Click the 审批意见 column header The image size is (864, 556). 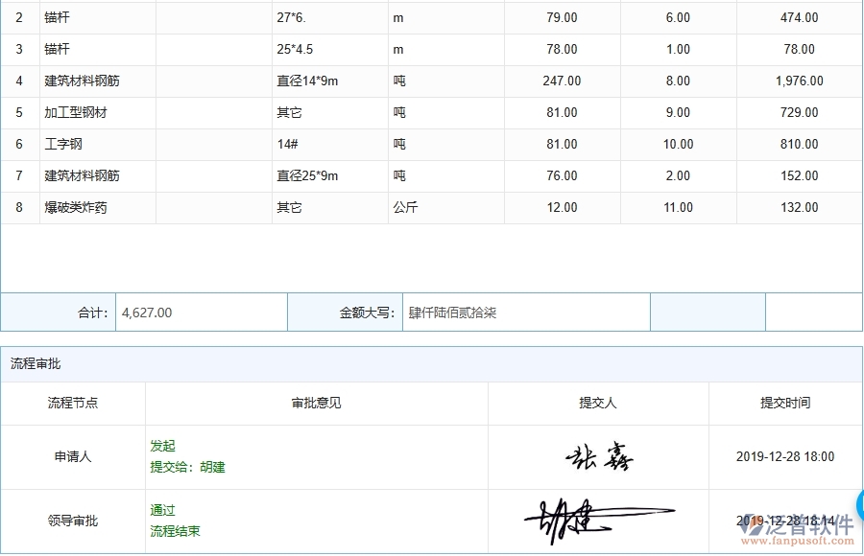point(315,403)
